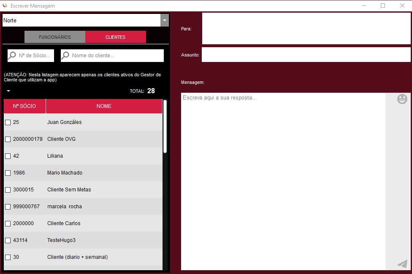This screenshot has height=274, width=412.
Task: Click the Para recipients field
Action: coord(306,29)
